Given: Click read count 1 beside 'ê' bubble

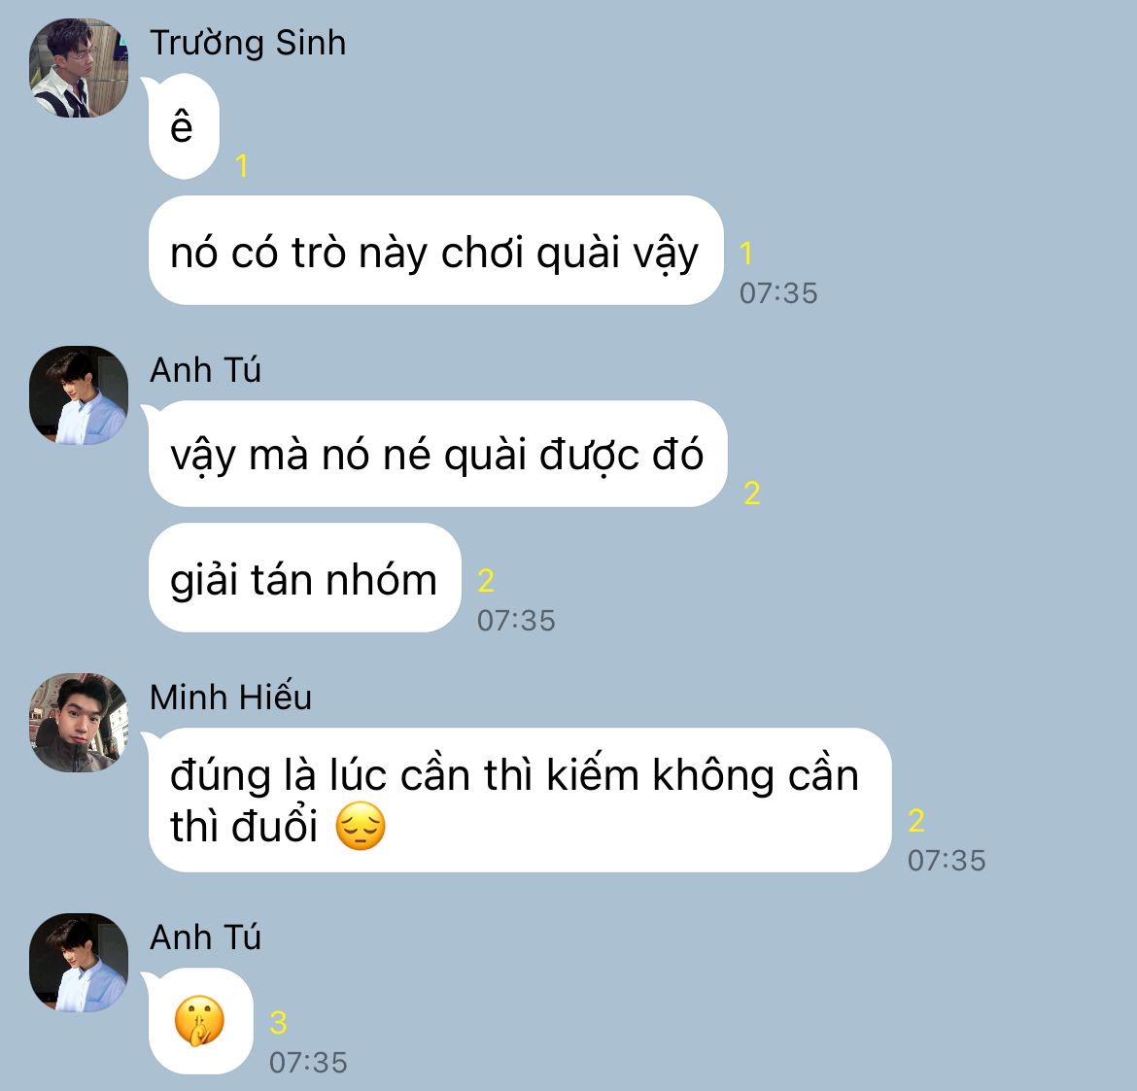Looking at the screenshot, I should [x=241, y=166].
